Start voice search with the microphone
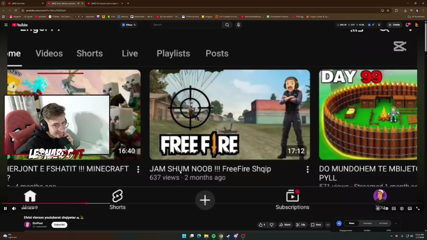427x240 pixels. [x=238, y=25]
